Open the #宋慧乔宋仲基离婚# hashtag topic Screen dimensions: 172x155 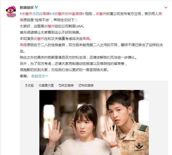(68, 14)
